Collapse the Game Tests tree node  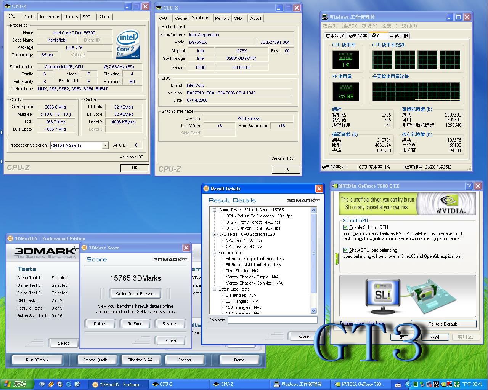[x=214, y=210]
